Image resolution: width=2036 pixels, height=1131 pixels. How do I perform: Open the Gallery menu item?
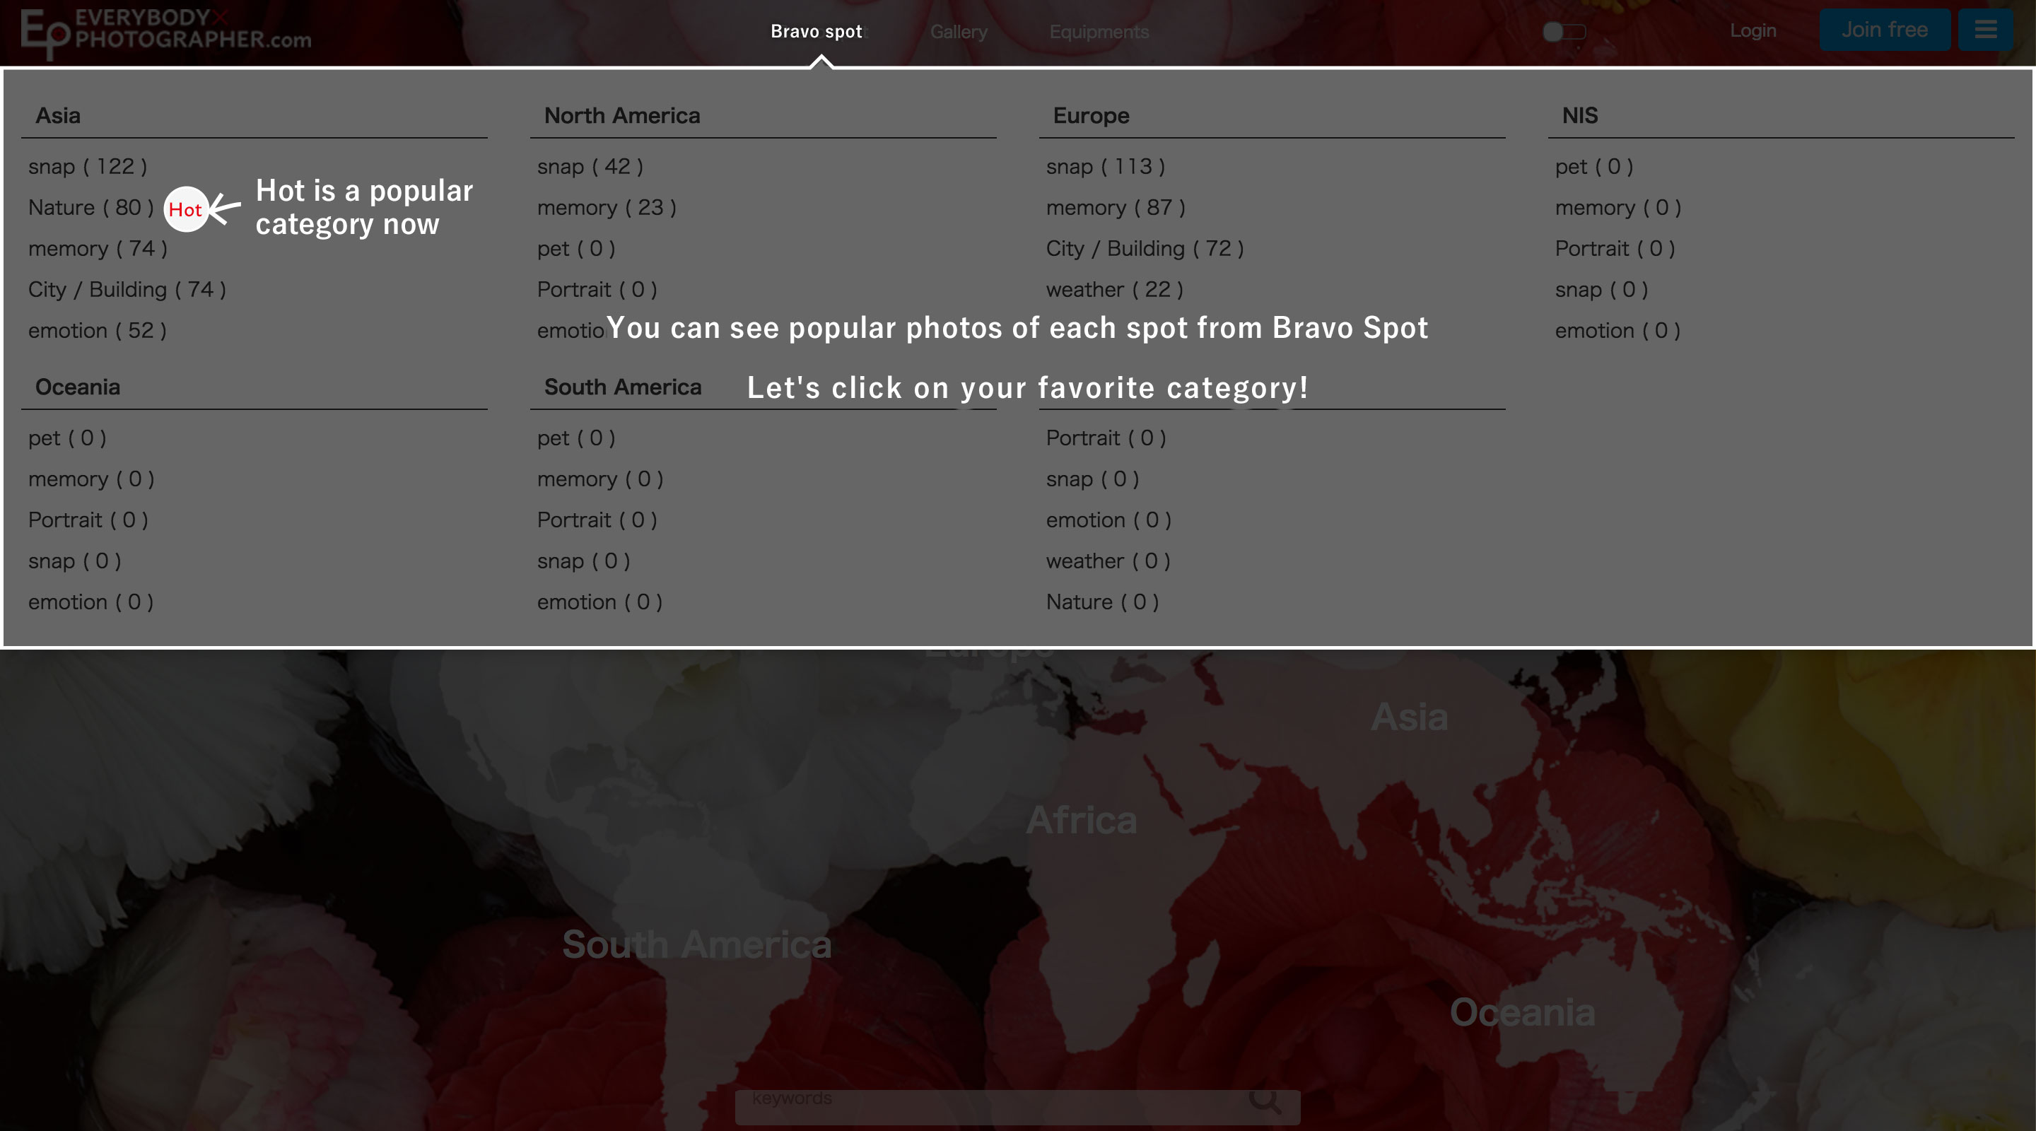pos(959,32)
